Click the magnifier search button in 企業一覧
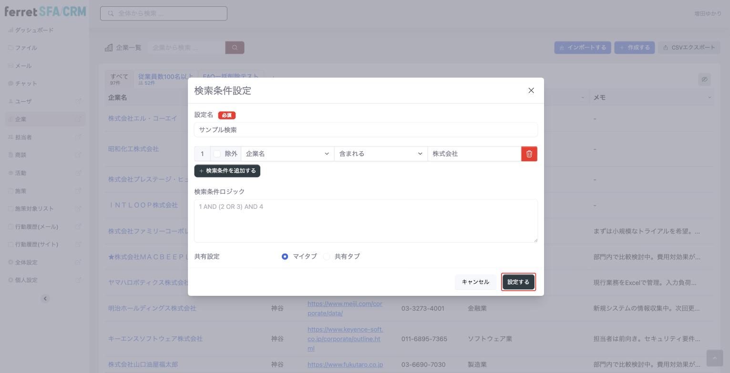 [x=235, y=48]
